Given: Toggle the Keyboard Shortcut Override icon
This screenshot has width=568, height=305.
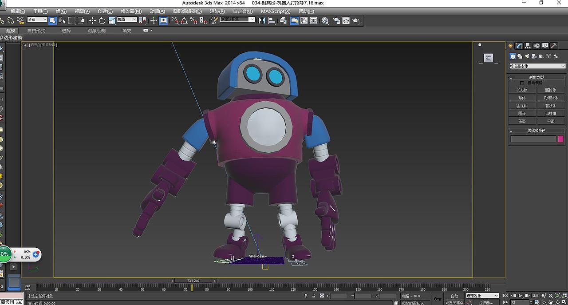Looking at the screenshot, I should pyautogui.click(x=164, y=20).
